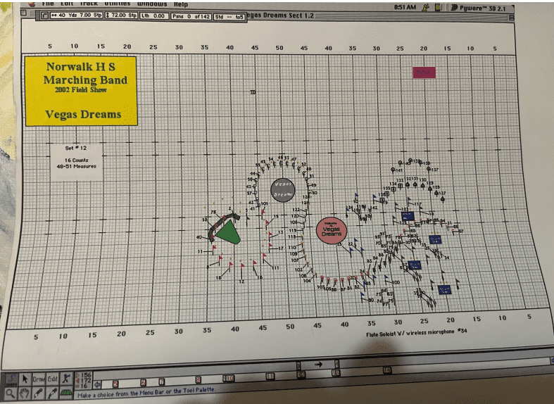The width and height of the screenshot is (554, 404).
Task: Open the Utilities menu
Action: 117,4
